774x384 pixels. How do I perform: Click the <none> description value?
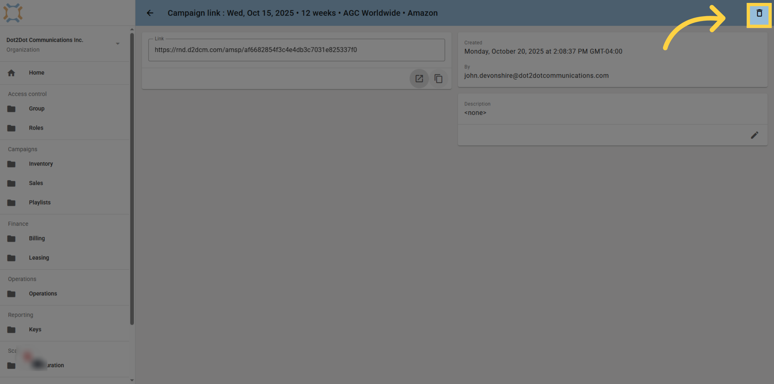475,113
